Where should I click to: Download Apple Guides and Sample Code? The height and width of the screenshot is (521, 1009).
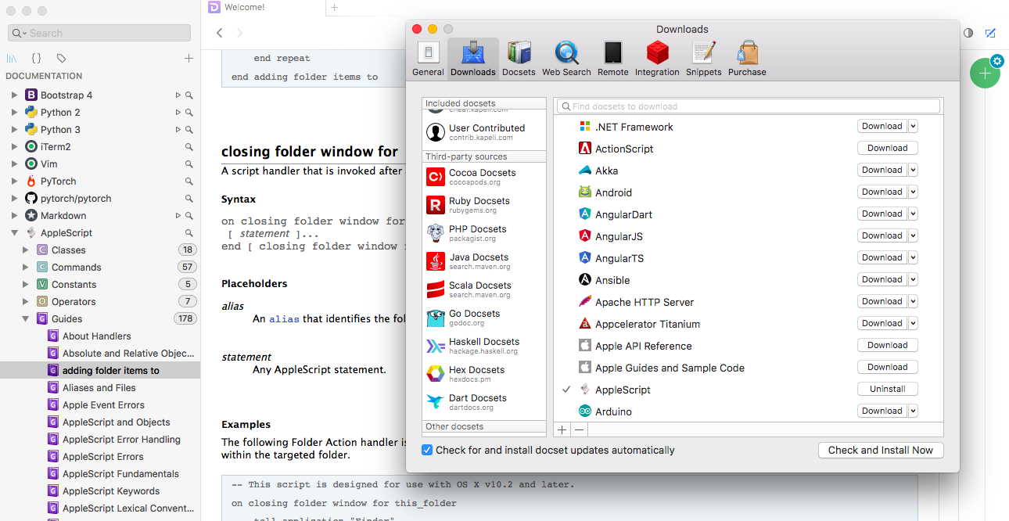click(x=888, y=367)
